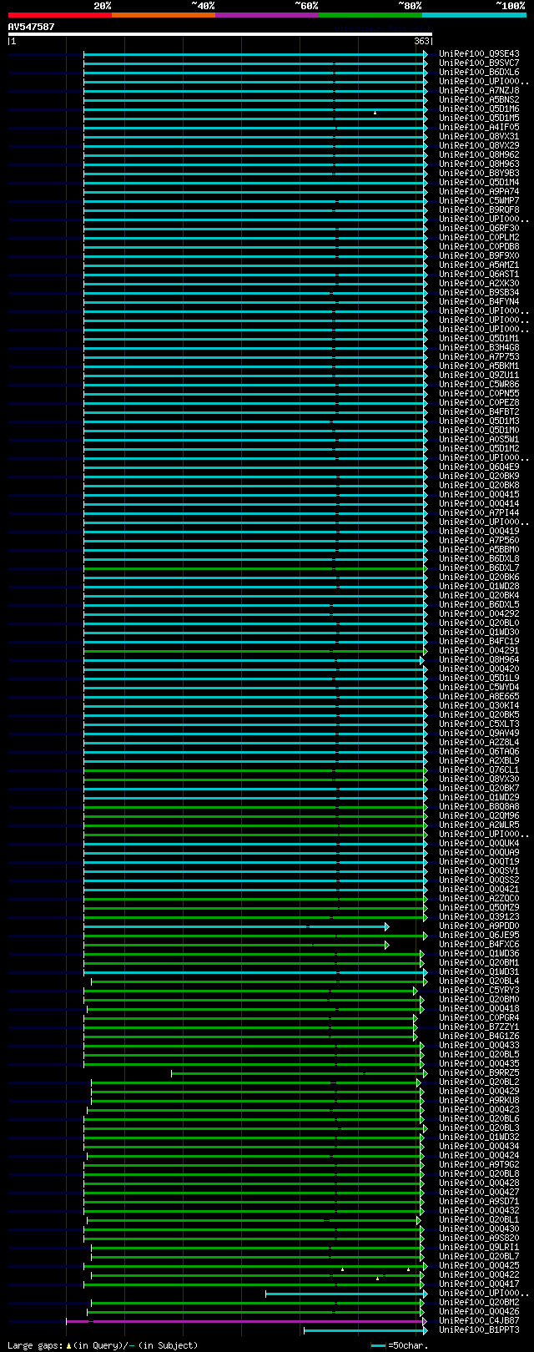Click the =50char. scale bar legend

point(400,1345)
